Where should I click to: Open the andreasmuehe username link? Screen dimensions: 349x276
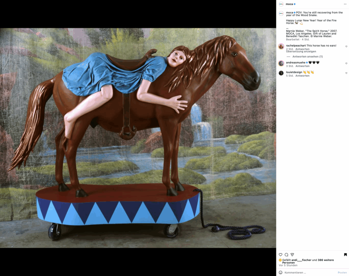pyautogui.click(x=295, y=63)
